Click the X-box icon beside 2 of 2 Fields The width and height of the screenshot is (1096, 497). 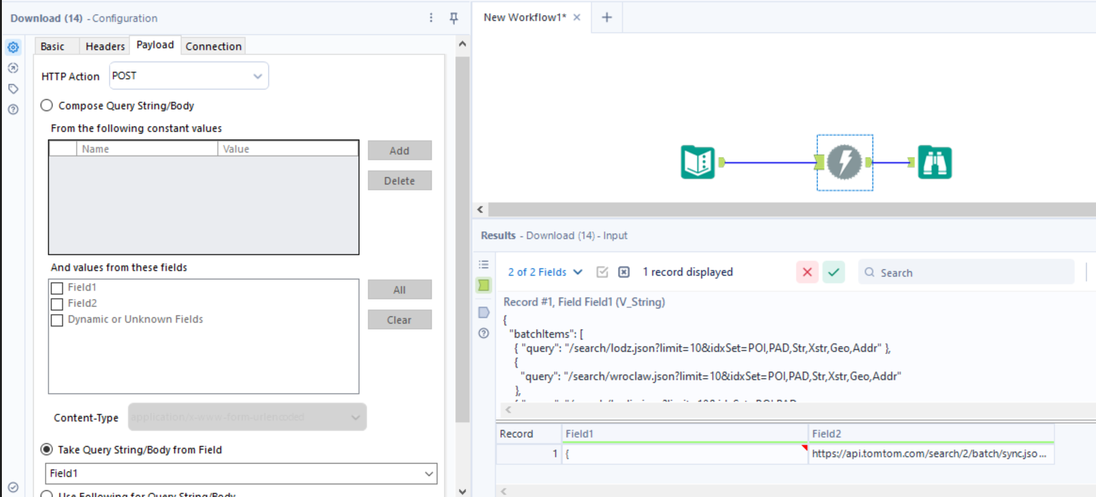tap(624, 272)
